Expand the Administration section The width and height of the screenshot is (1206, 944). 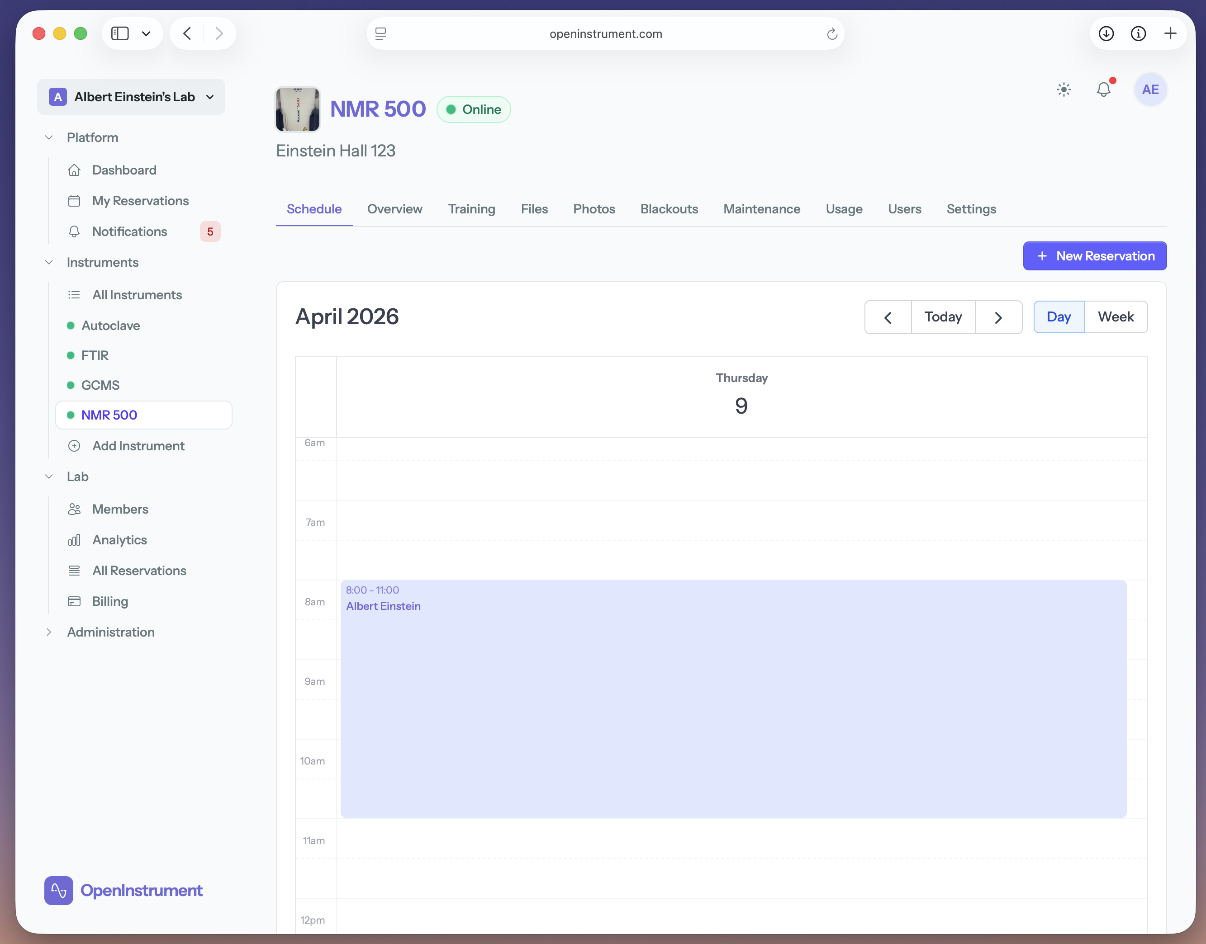point(49,632)
